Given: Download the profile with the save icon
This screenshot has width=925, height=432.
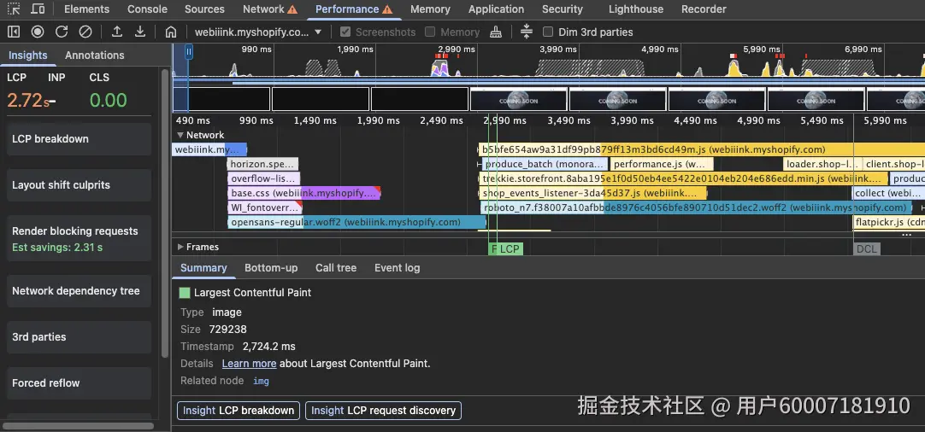Looking at the screenshot, I should pos(140,32).
